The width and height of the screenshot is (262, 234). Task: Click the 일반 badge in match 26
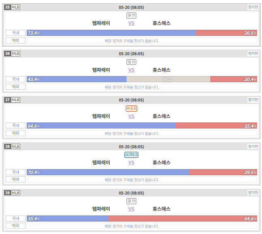(x=131, y=62)
